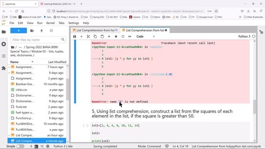This screenshot has width=265, height=149.
Task: Restart the kernel
Action: (x=123, y=36)
